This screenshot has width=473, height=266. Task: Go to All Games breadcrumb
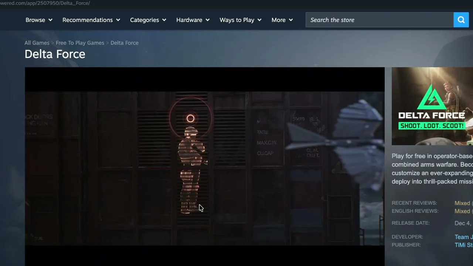(37, 43)
